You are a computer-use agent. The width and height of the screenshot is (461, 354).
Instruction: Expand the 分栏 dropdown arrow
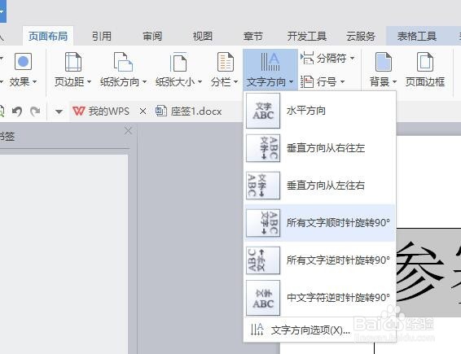coord(235,81)
